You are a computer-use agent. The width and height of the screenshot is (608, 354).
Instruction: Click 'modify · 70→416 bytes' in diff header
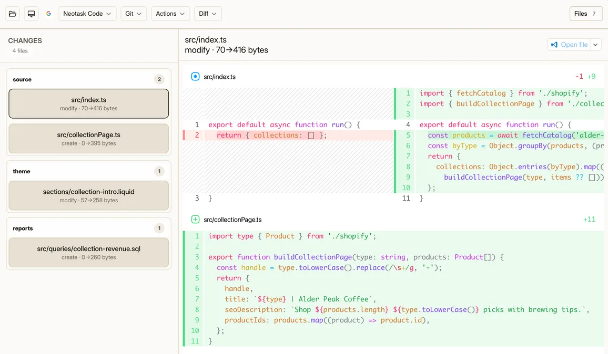pyautogui.click(x=227, y=50)
